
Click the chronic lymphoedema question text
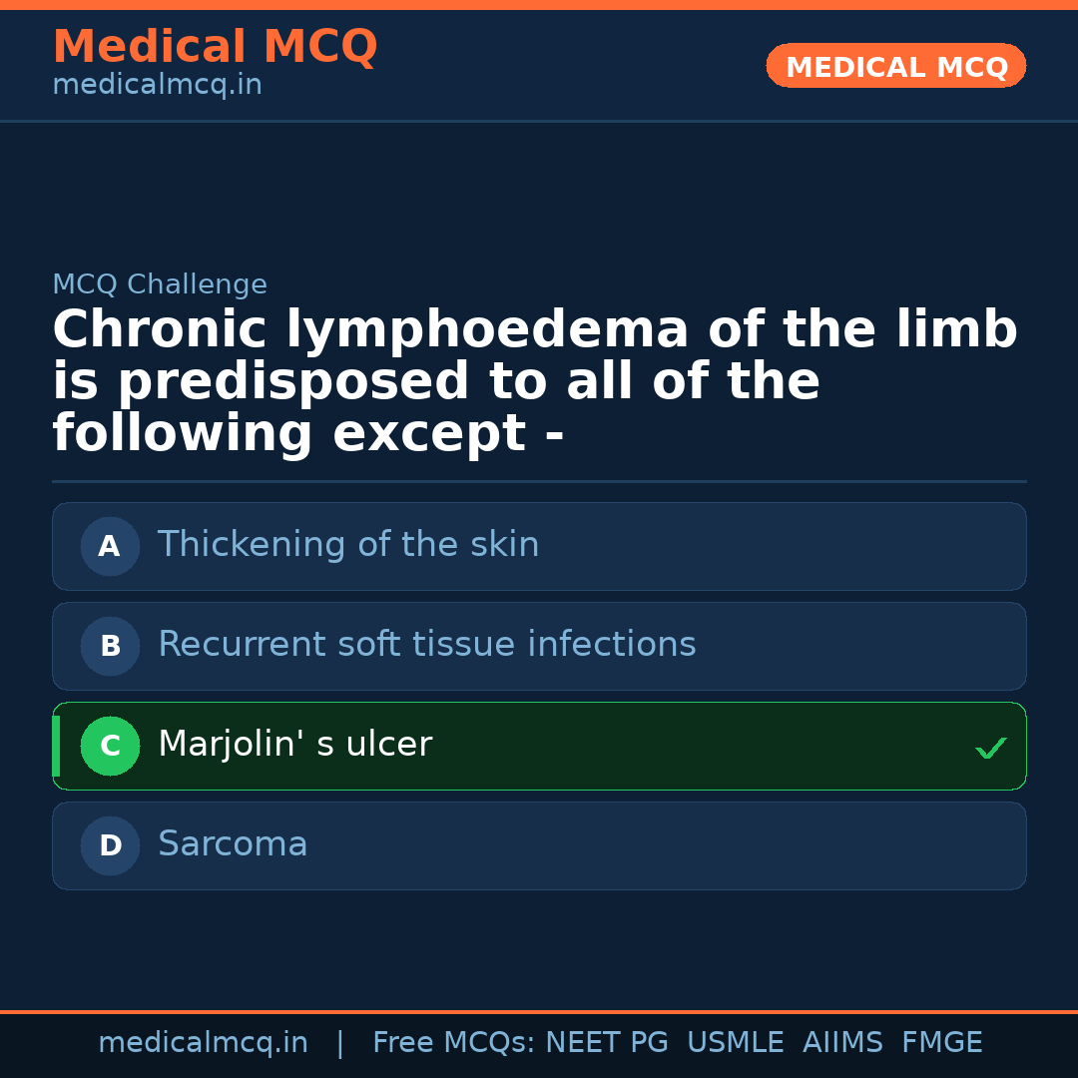(x=534, y=382)
